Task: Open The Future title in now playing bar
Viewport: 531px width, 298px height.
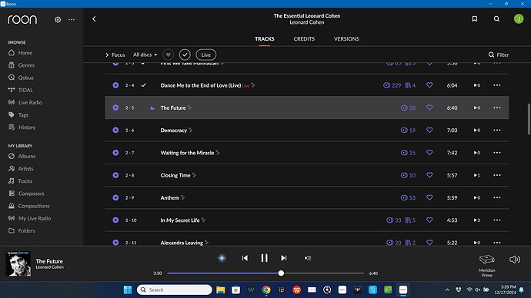Action: click(49, 261)
